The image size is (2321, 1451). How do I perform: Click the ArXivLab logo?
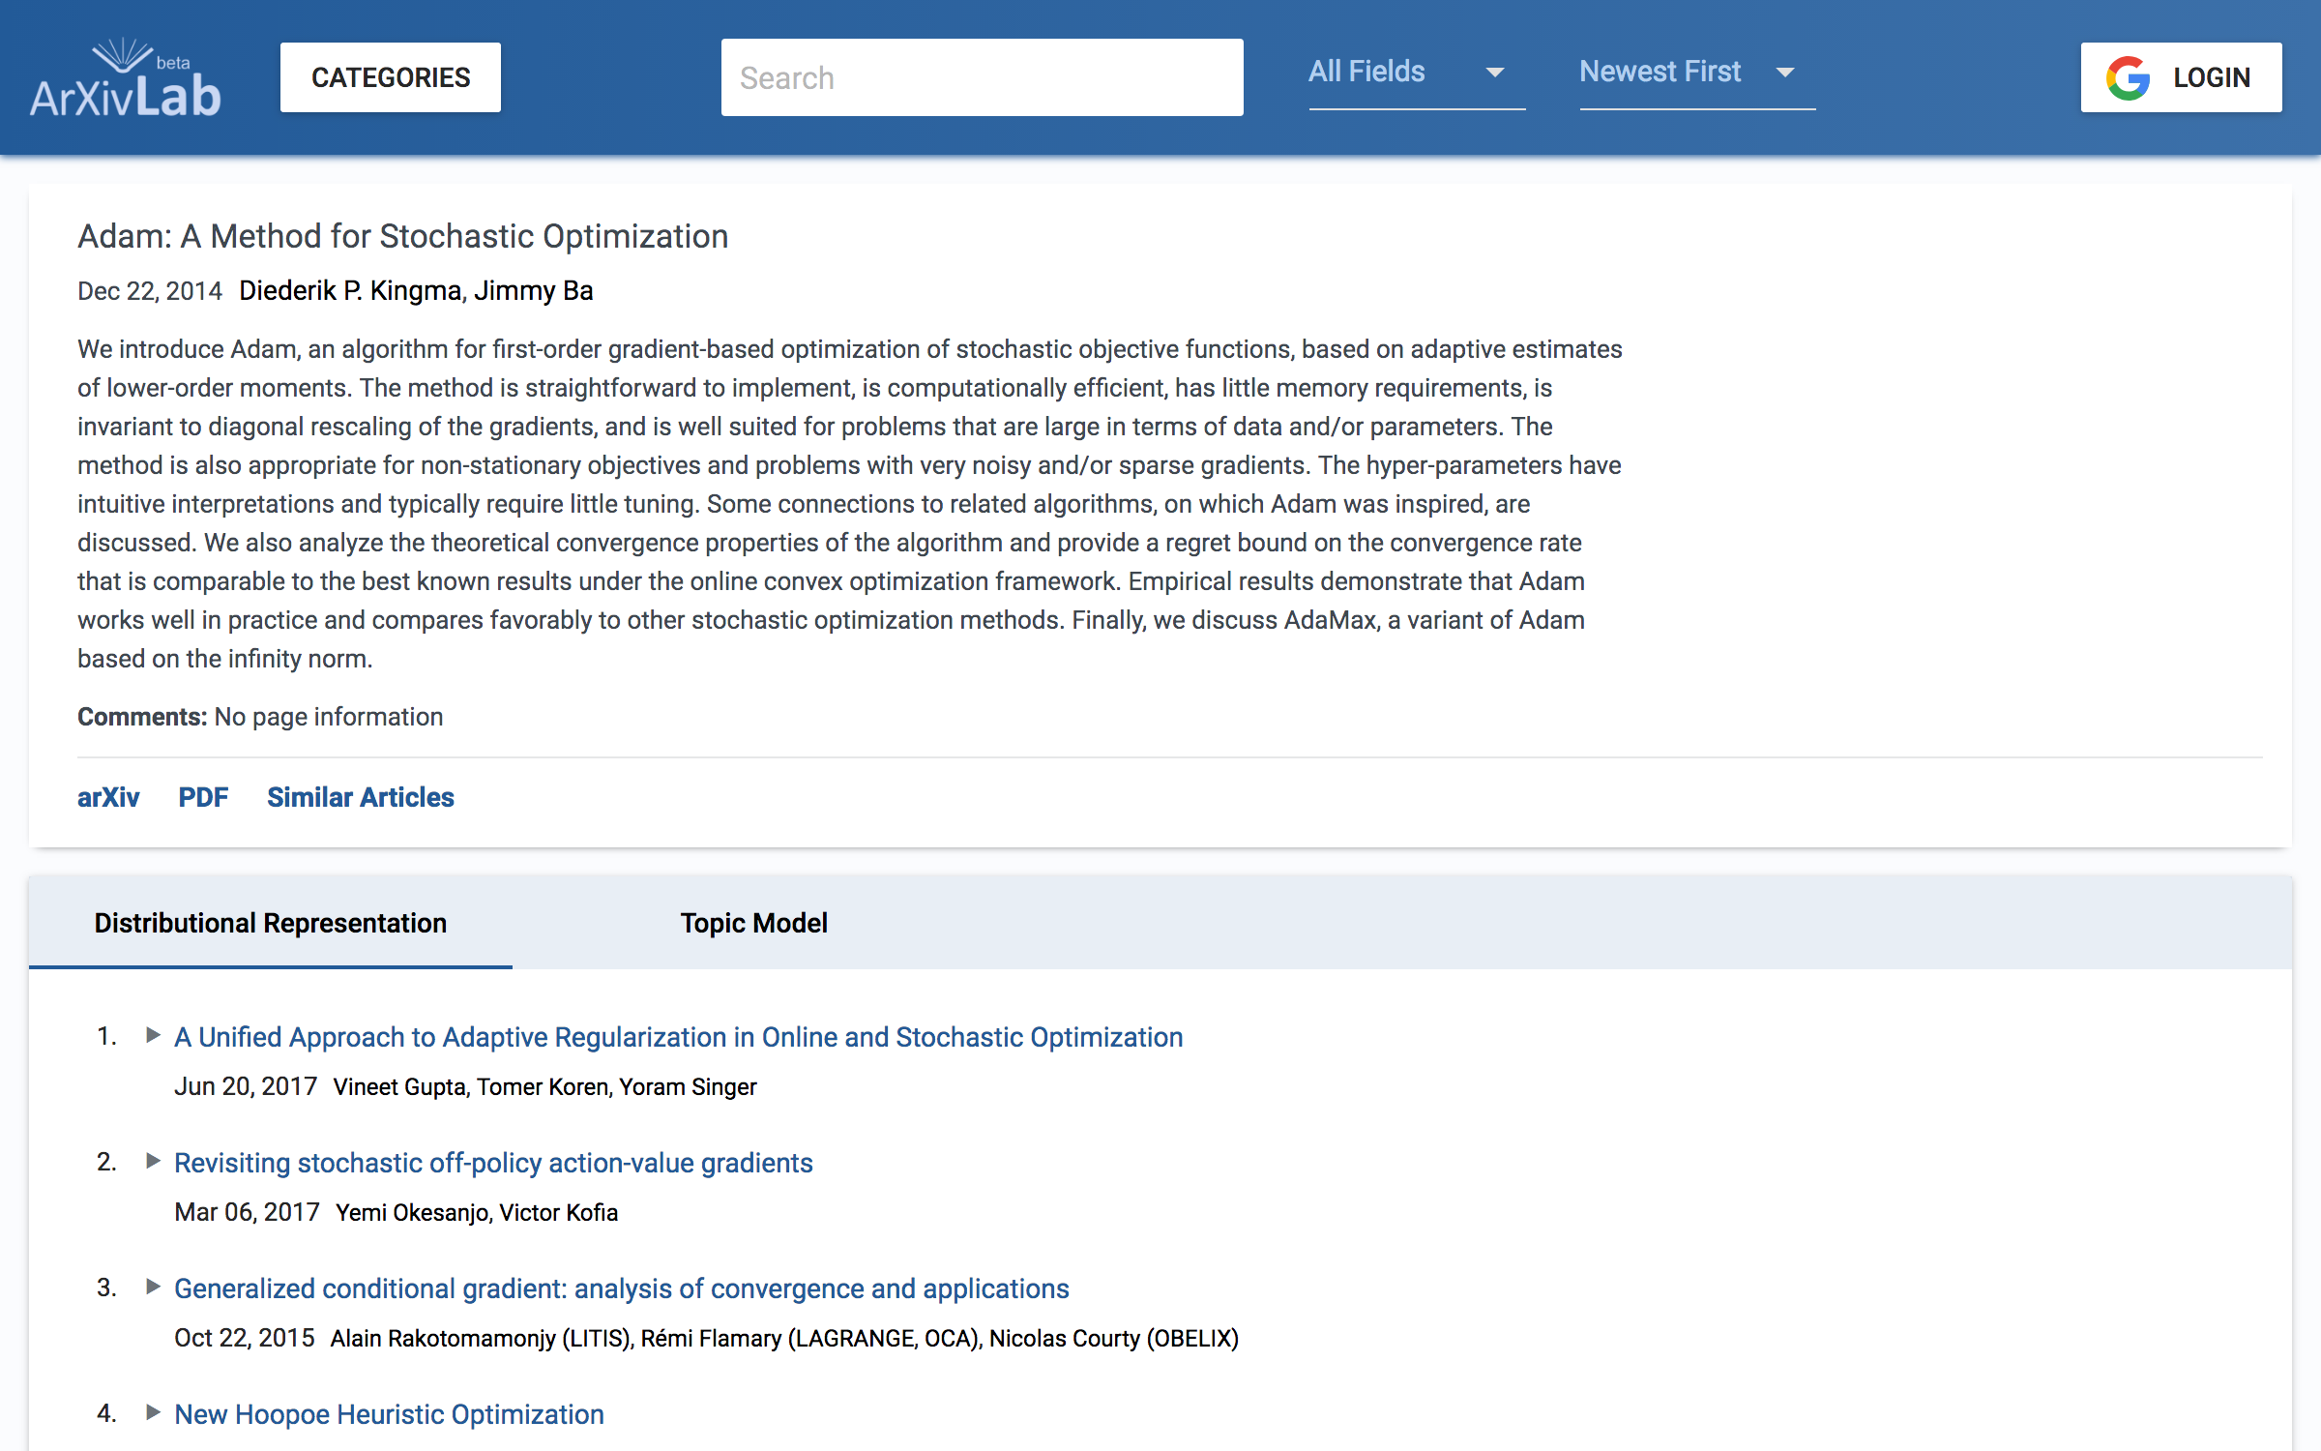(126, 78)
